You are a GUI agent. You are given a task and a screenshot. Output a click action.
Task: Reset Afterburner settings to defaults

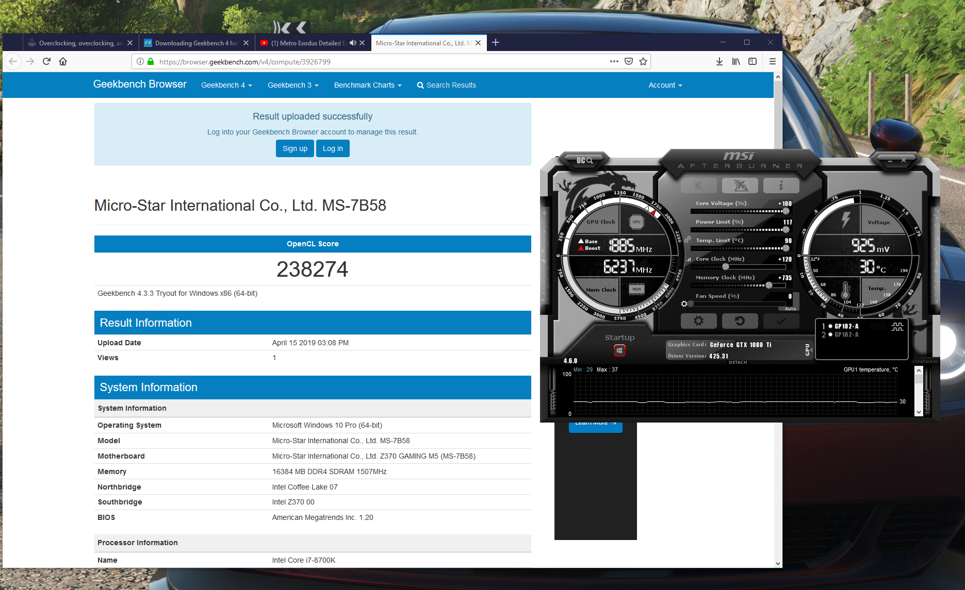740,321
